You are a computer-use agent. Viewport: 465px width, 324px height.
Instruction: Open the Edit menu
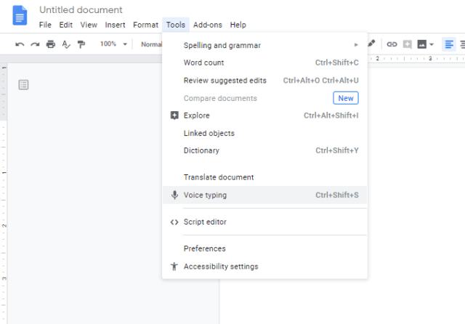coord(66,25)
